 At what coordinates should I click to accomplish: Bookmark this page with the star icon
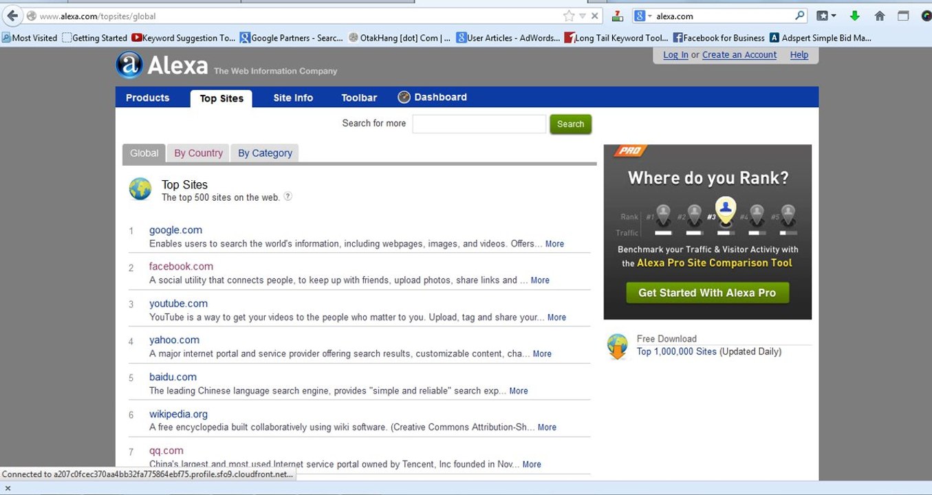pyautogui.click(x=569, y=16)
